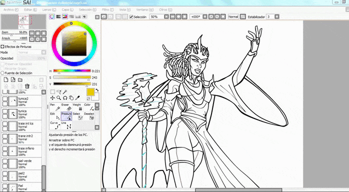
Task: Select the Eraser linework tool
Action: (x=66, y=107)
